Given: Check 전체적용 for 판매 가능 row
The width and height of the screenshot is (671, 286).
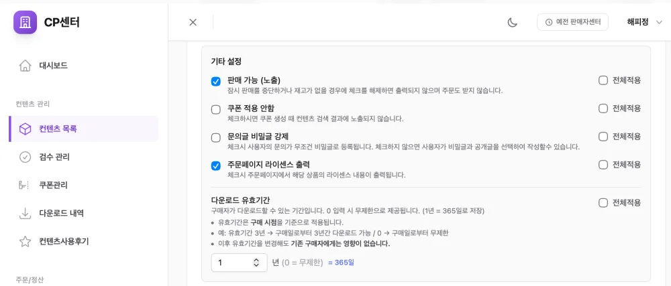Looking at the screenshot, I should [603, 80].
